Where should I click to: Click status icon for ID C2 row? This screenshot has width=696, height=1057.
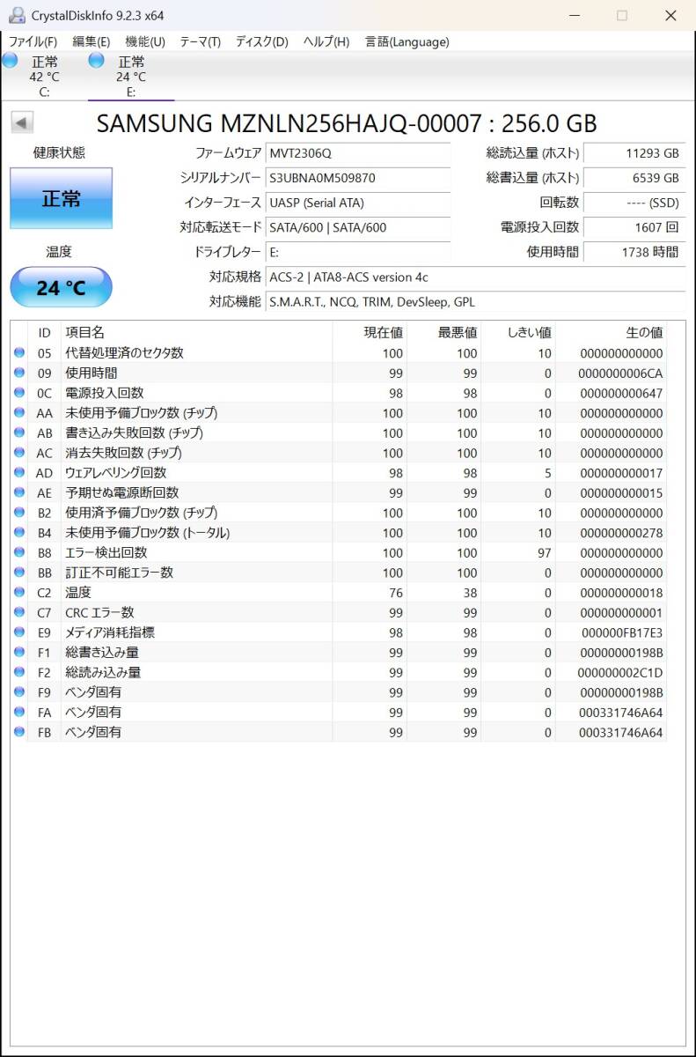point(19,592)
